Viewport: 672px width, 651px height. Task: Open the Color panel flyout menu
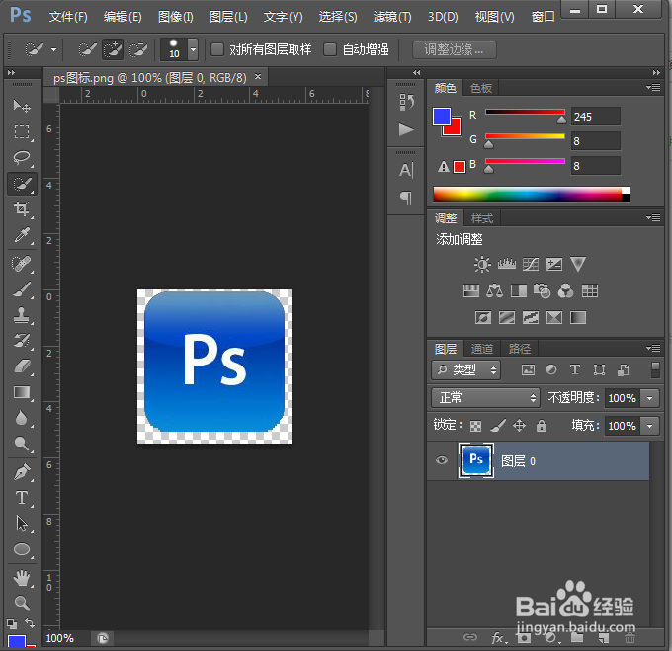653,87
